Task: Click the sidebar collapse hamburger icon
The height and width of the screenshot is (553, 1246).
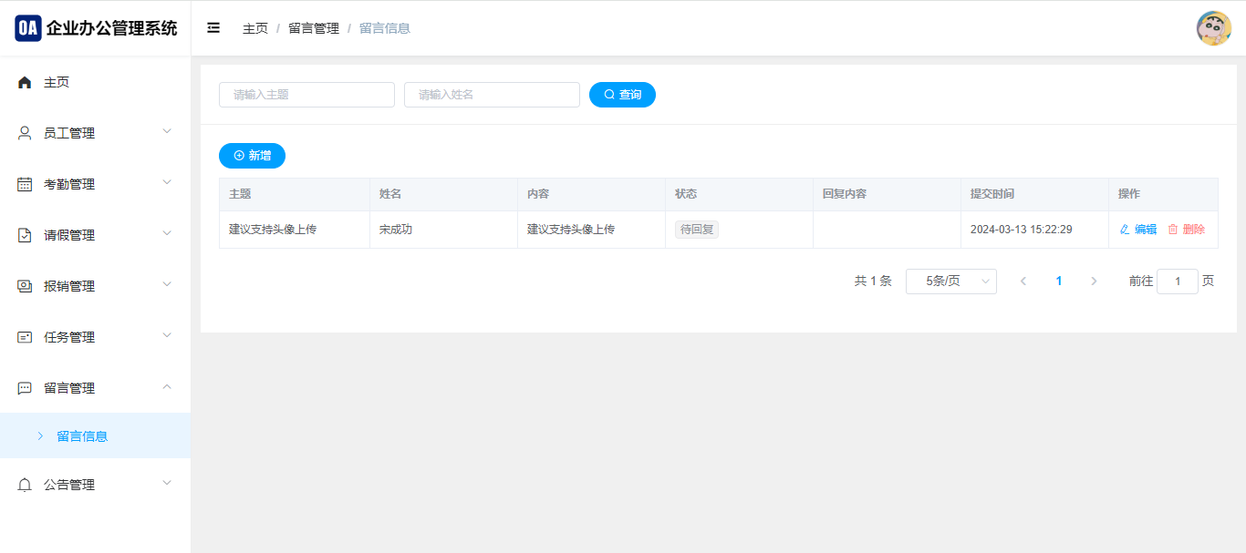Action: click(213, 28)
